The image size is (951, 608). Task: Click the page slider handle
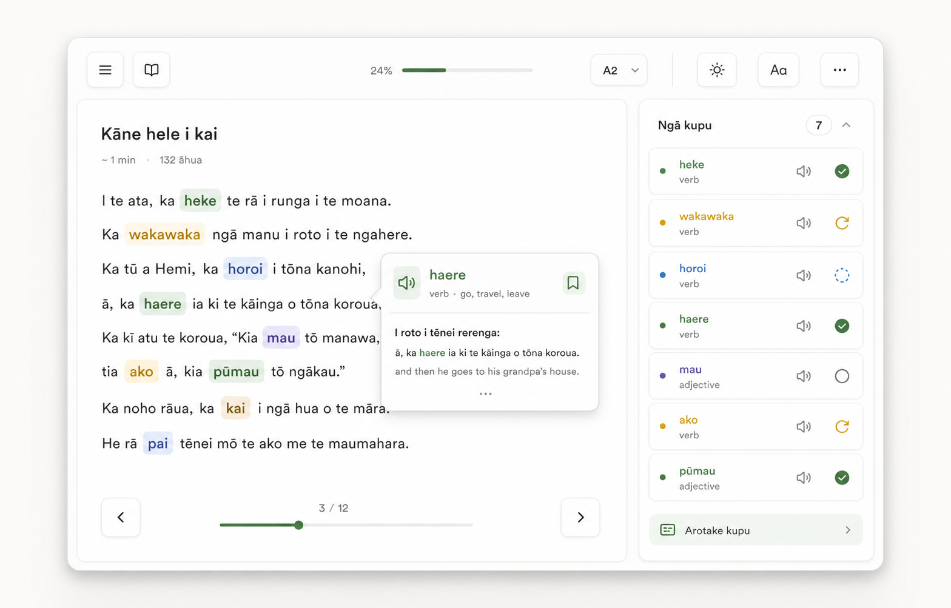[298, 525]
